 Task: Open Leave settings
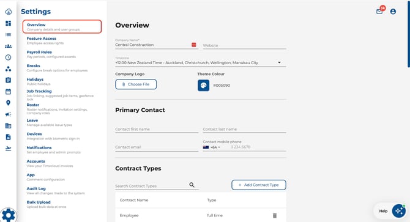[x=50, y=122]
